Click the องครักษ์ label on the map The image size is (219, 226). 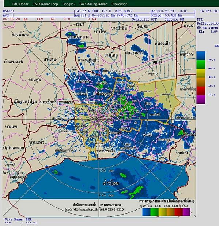(x=186, y=54)
